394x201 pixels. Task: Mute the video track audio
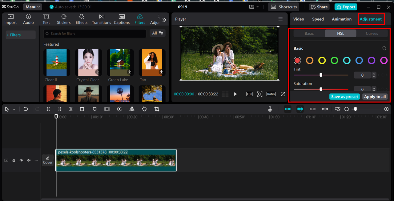click(x=29, y=160)
